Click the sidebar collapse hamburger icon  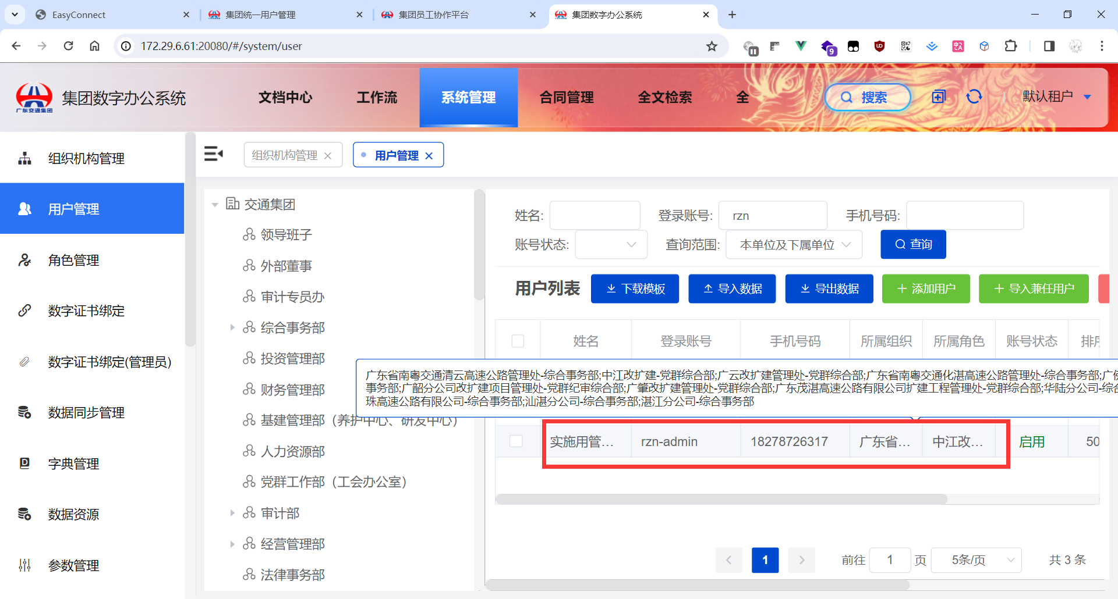point(214,154)
